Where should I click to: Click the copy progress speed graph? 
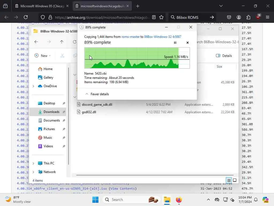(x=137, y=58)
